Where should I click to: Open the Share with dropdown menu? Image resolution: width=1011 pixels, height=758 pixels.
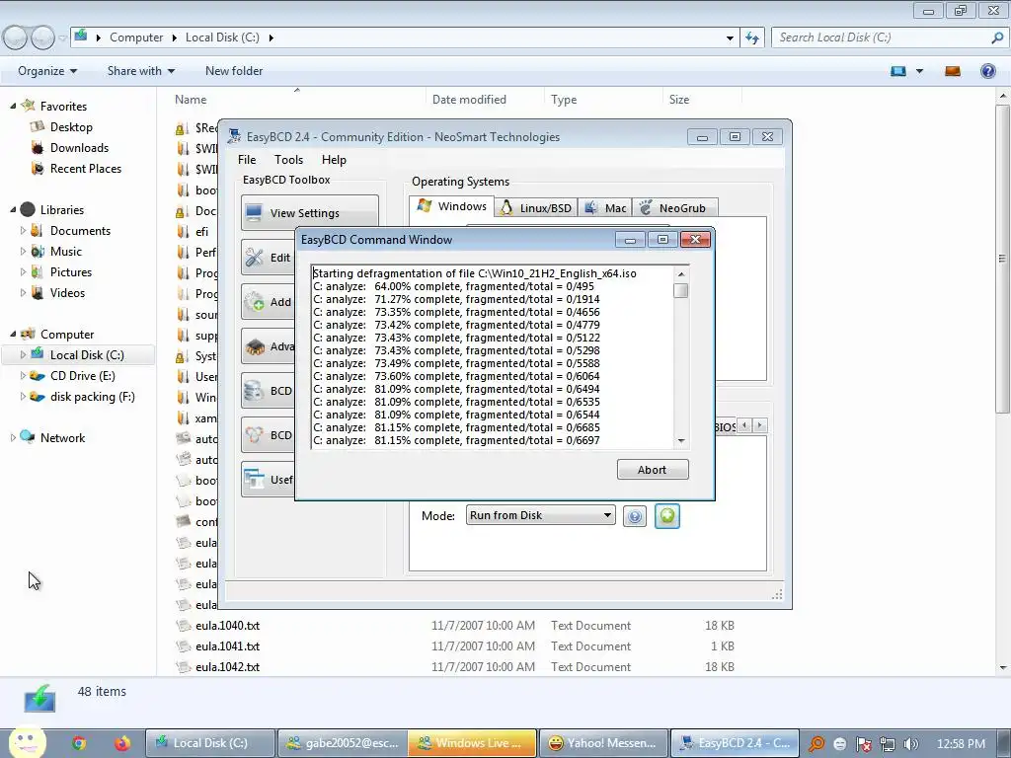pos(140,71)
